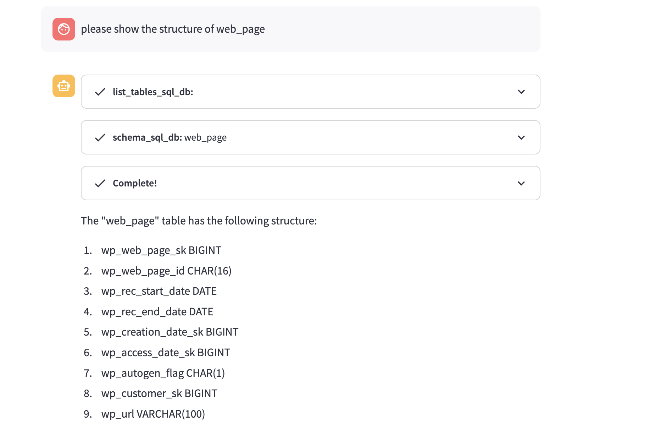Click the red user avatar icon
Screen dimensions: 666x429
click(64, 29)
